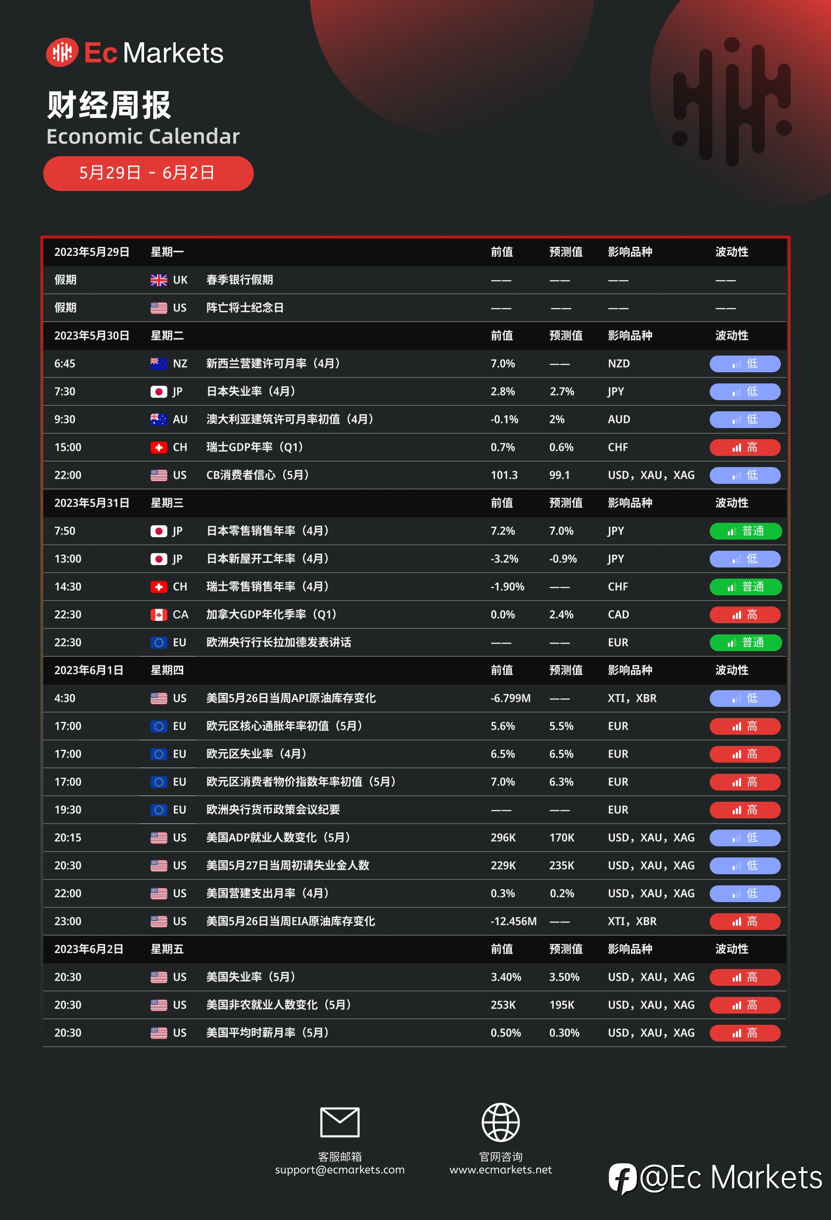Click the 低 volatility badge for 新西兰营建许可月率
Viewport: 831px width, 1220px height.
pos(745,363)
